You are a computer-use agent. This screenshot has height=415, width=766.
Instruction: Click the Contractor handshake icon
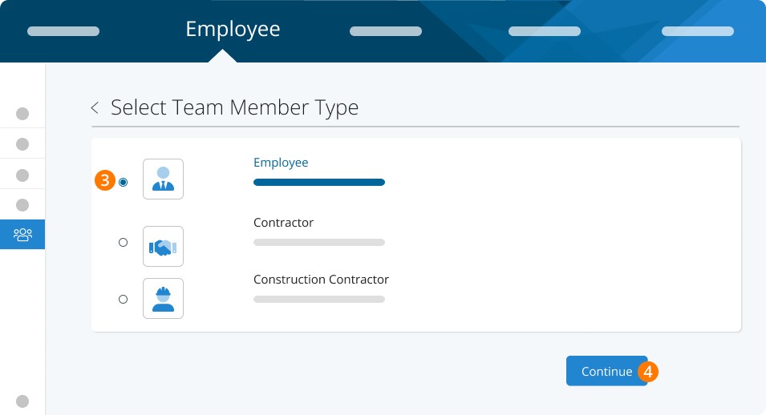(x=163, y=246)
